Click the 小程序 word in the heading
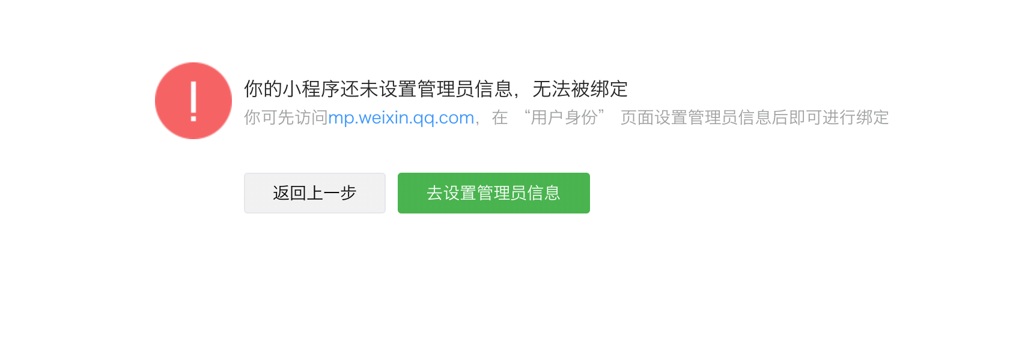Screen dimensions: 1025x355 [x=311, y=89]
